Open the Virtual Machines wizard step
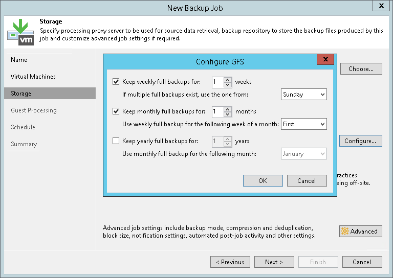 point(33,77)
